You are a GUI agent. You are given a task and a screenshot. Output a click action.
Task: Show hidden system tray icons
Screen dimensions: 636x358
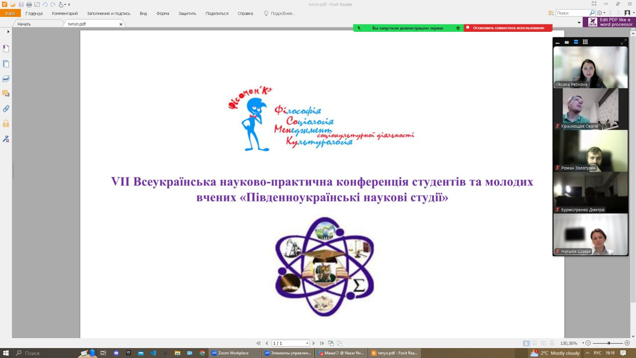point(588,353)
